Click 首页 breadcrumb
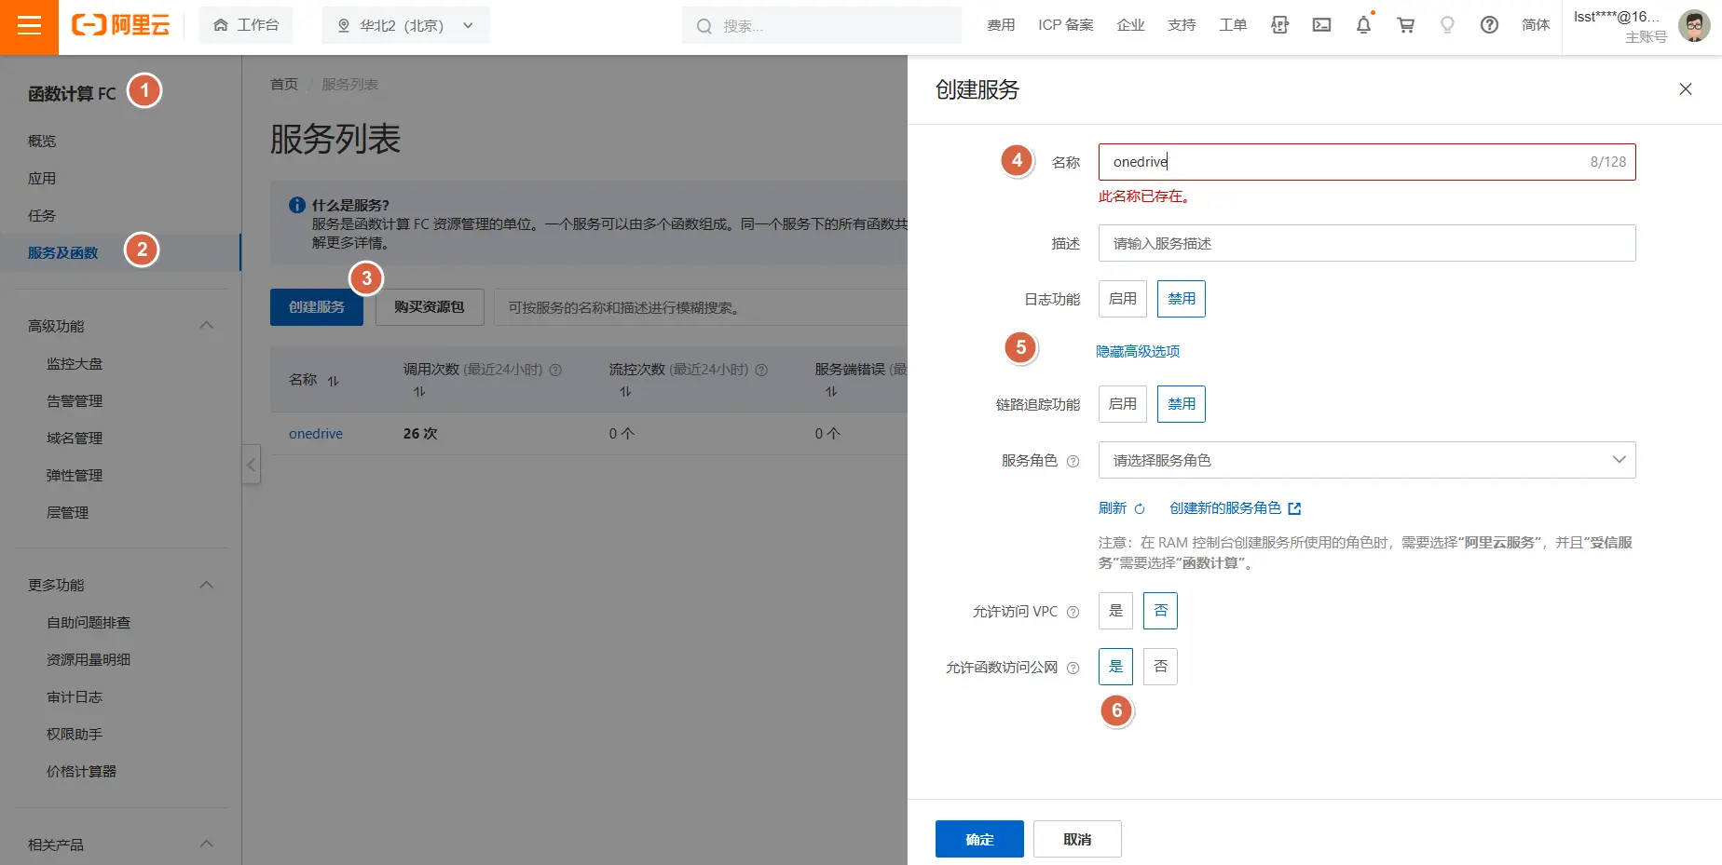Image resolution: width=1722 pixels, height=865 pixels. (x=284, y=85)
